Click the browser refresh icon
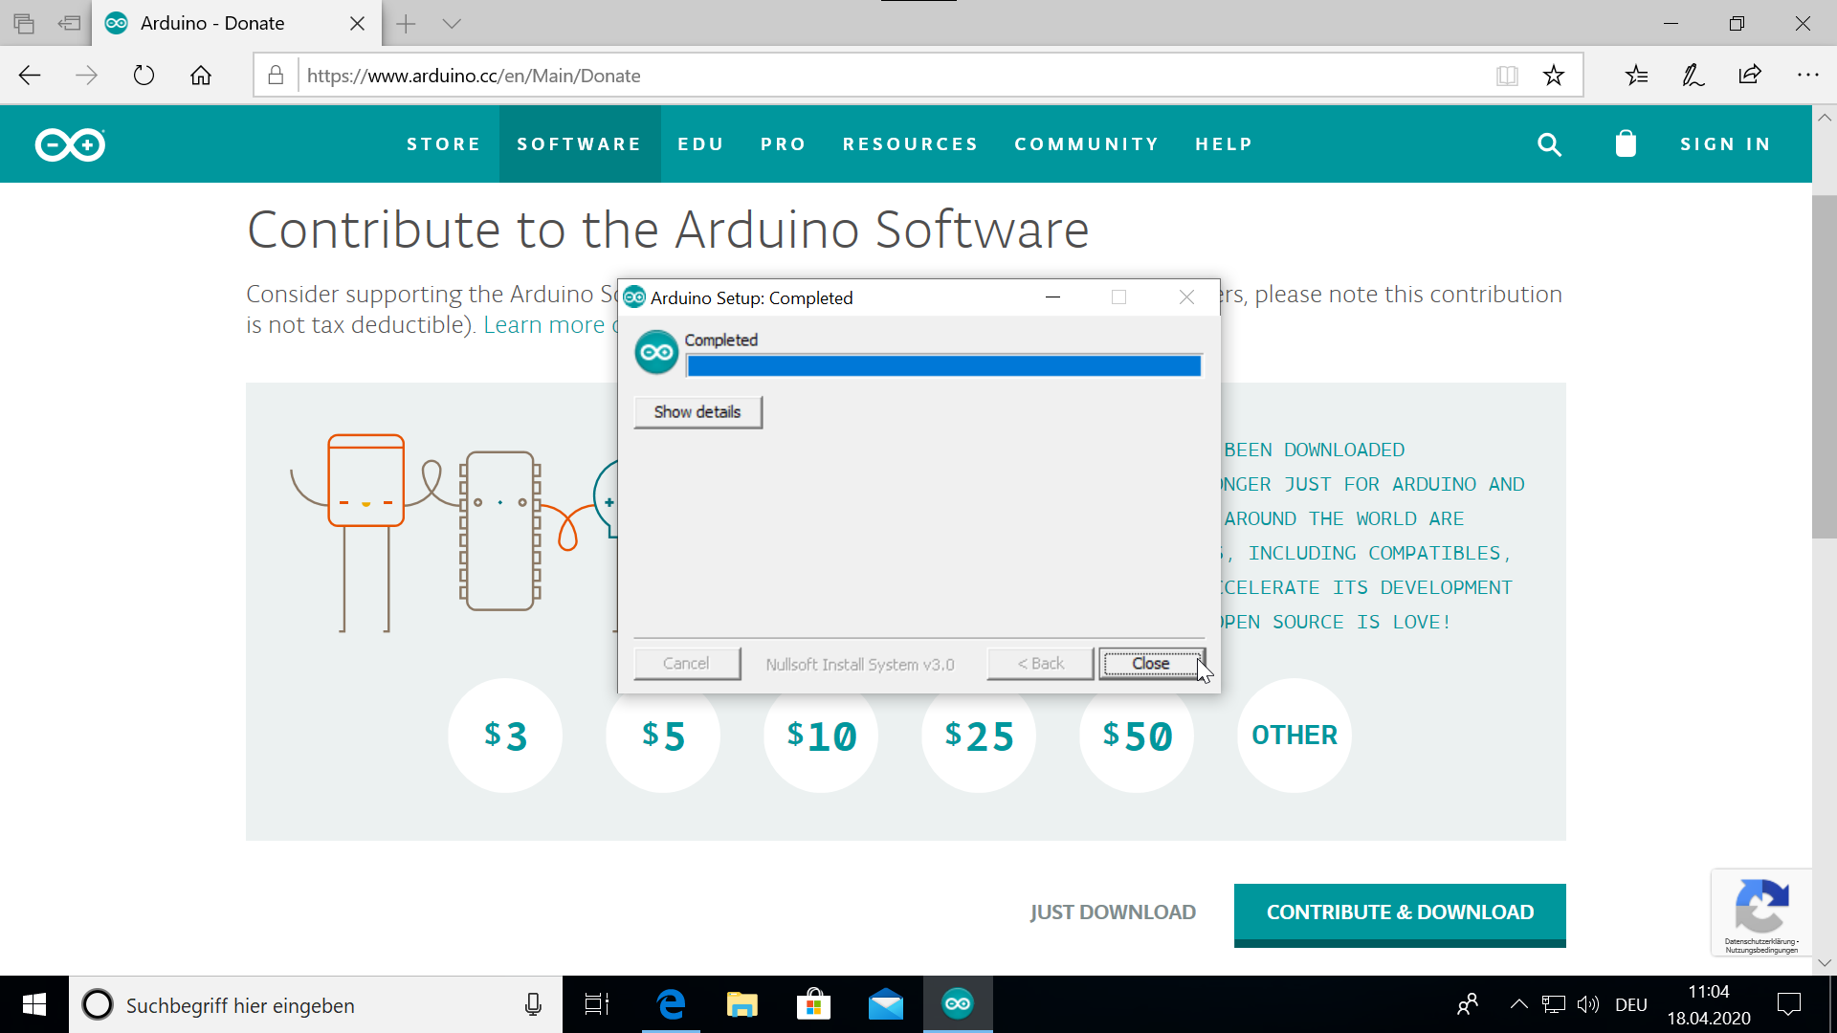Viewport: 1837px width, 1033px height. tap(144, 76)
